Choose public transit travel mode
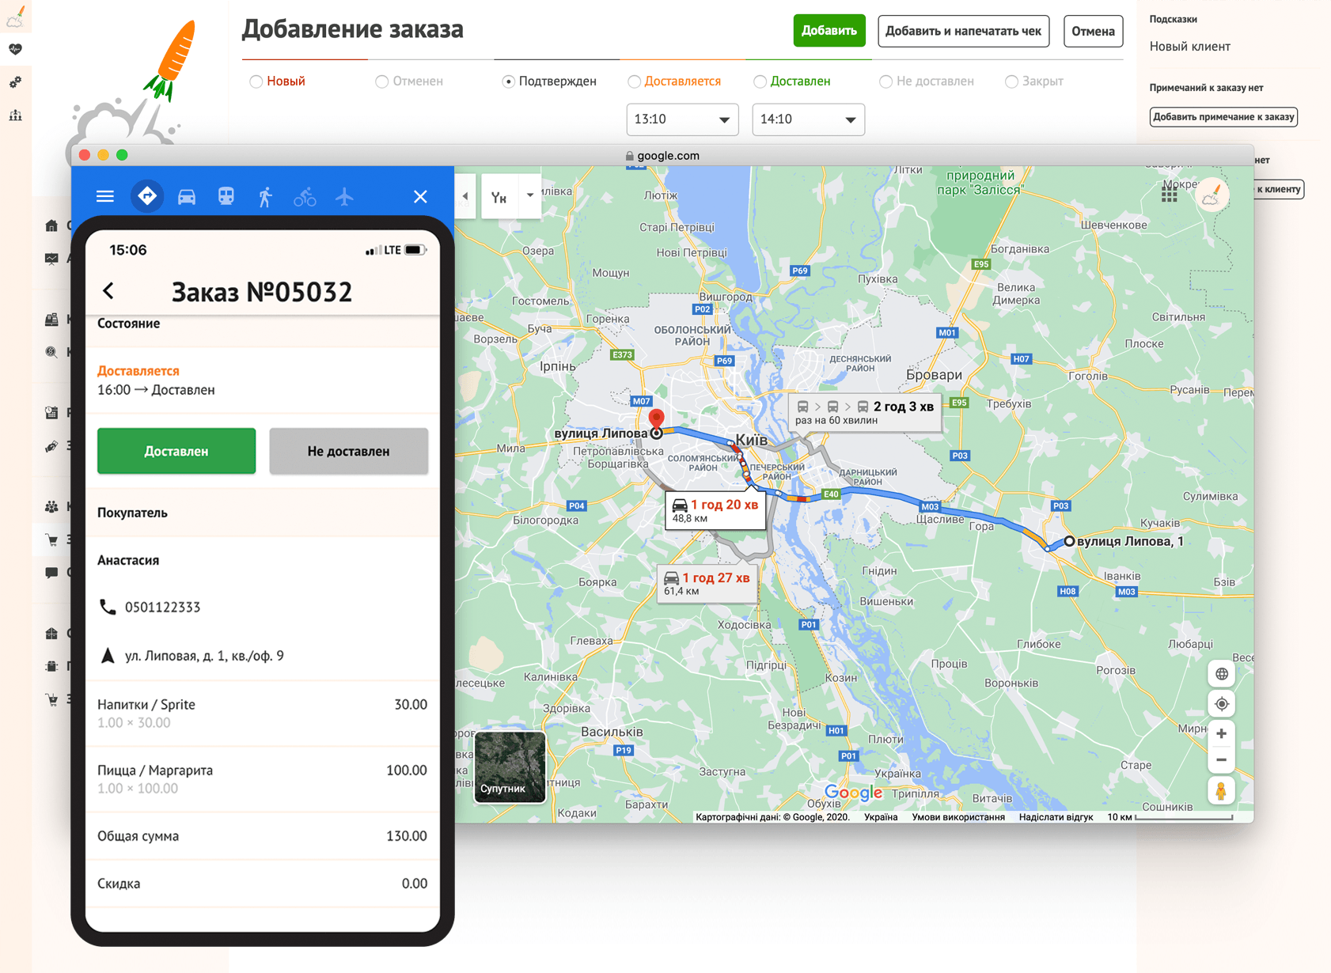This screenshot has height=973, width=1331. point(226,196)
